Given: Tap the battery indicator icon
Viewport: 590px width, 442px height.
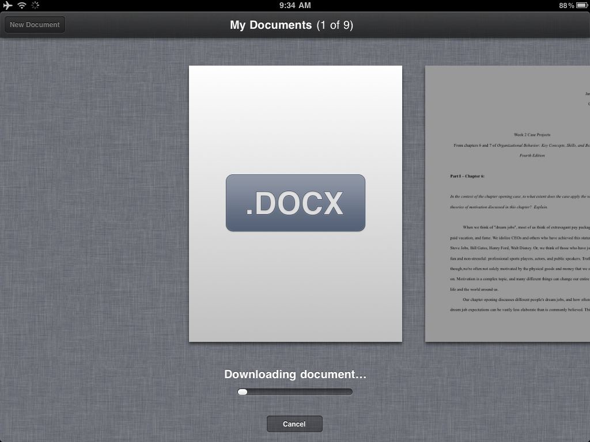Looking at the screenshot, I should [x=582, y=5].
